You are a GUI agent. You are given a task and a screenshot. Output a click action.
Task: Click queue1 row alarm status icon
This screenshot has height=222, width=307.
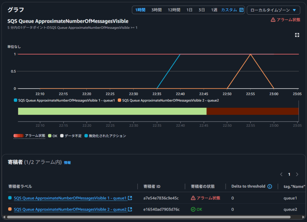click(193, 198)
